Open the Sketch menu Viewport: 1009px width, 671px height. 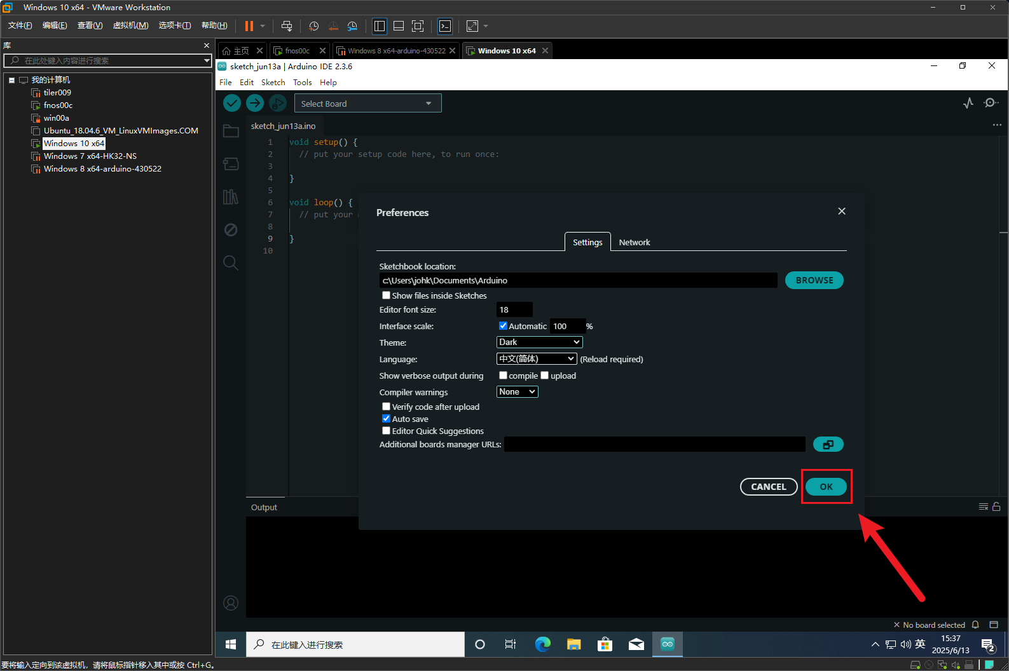[x=273, y=82]
